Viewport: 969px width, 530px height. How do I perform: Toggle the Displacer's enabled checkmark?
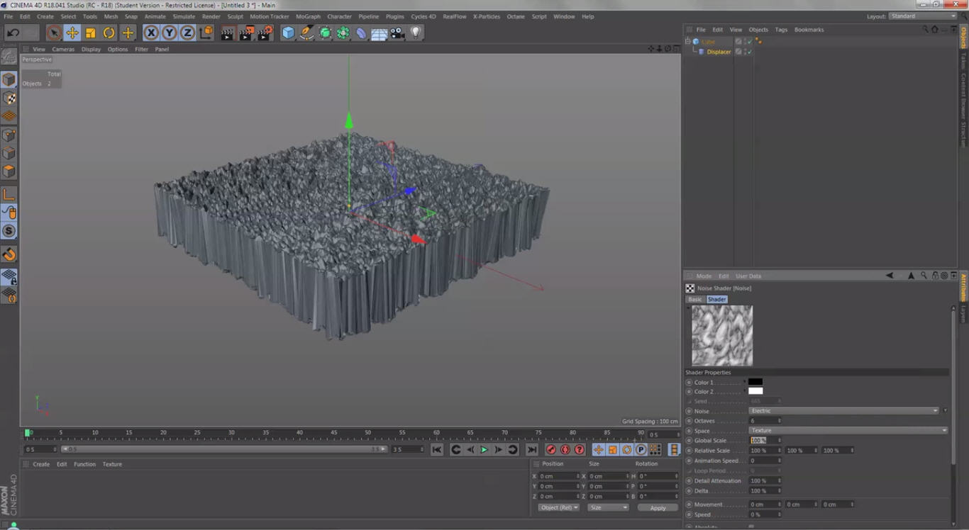point(750,51)
